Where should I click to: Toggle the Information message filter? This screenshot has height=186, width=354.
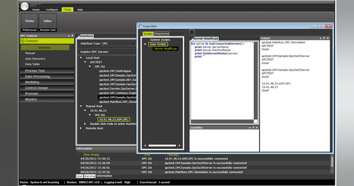tap(104, 176)
